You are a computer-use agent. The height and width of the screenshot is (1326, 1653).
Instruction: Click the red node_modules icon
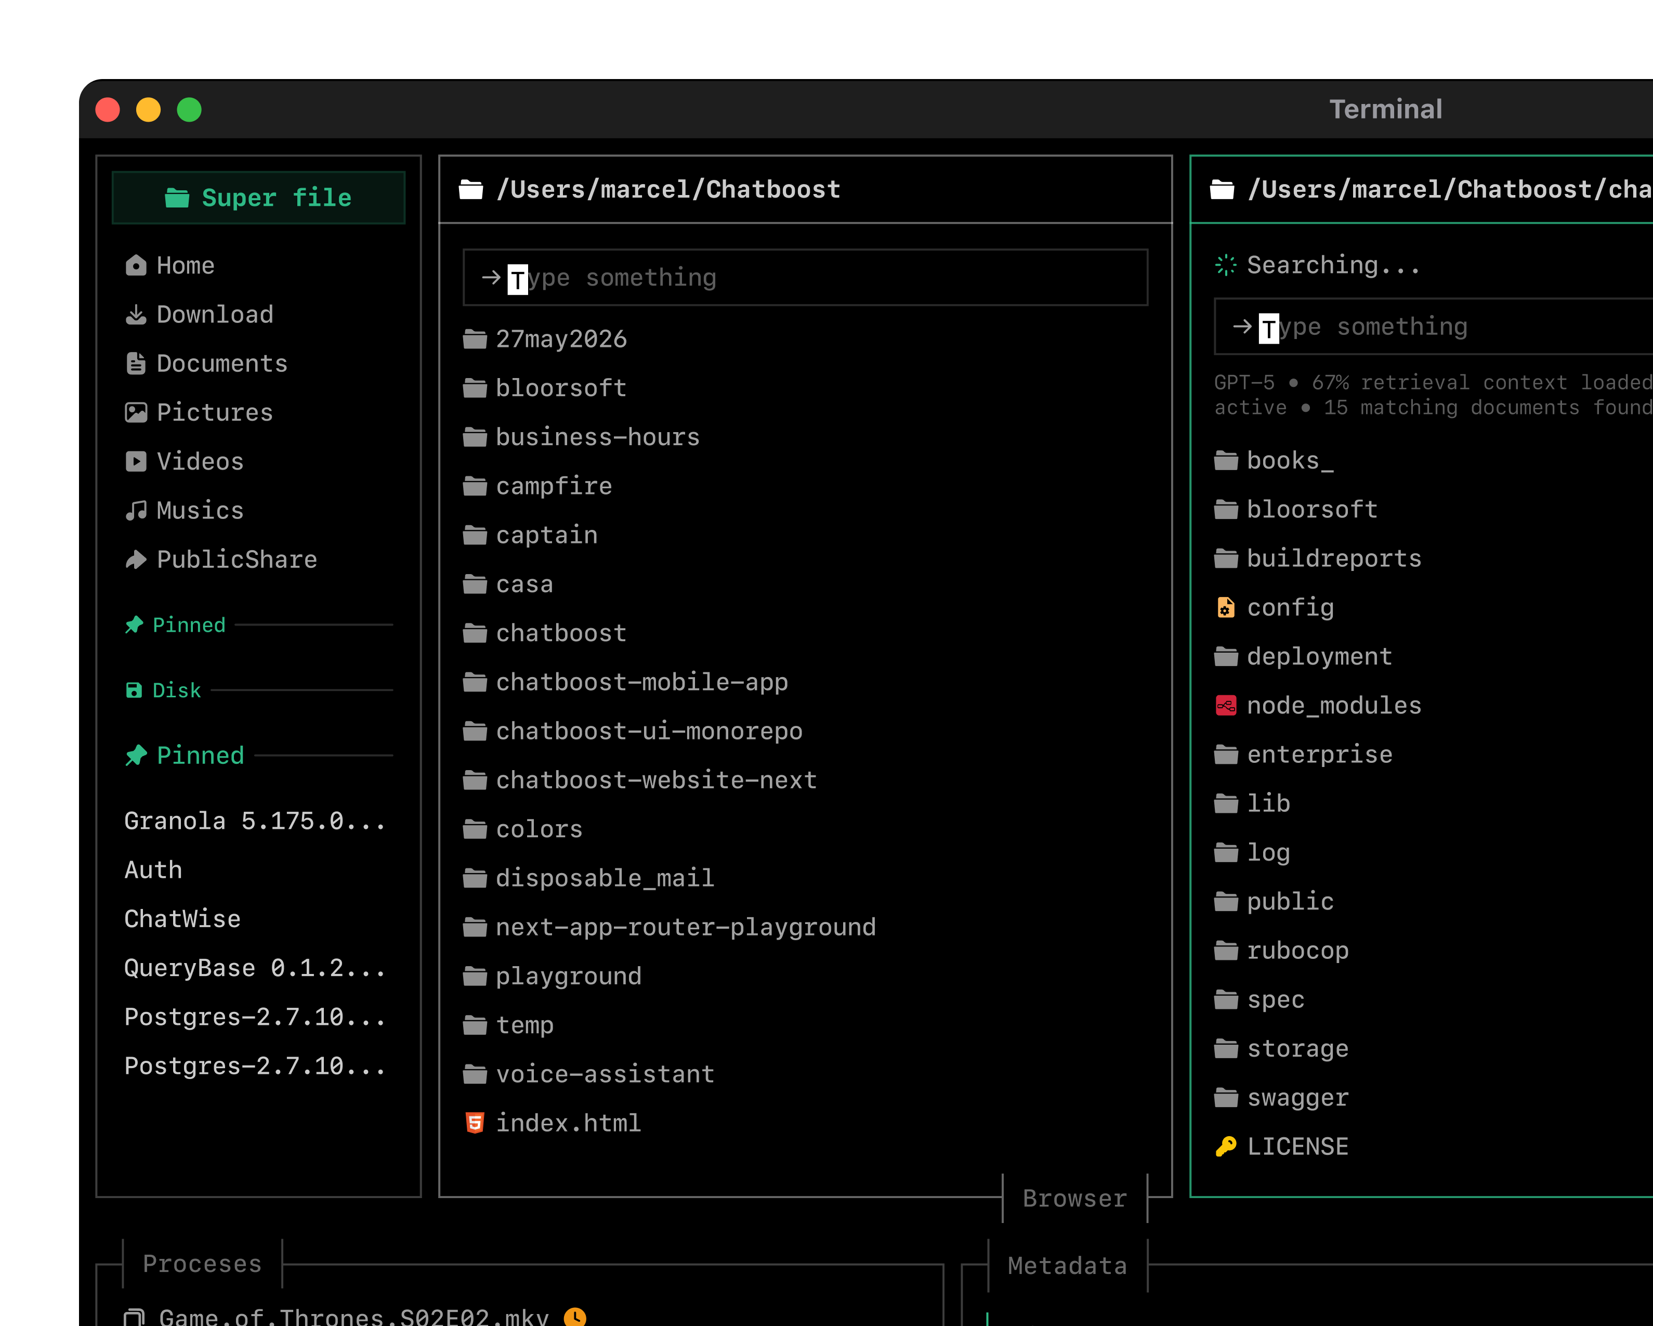pyautogui.click(x=1226, y=706)
